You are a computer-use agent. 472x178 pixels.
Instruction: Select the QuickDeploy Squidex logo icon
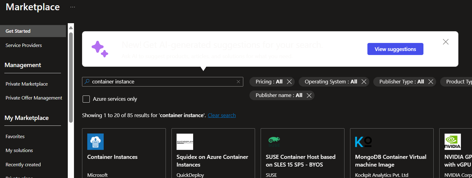tap(185, 142)
